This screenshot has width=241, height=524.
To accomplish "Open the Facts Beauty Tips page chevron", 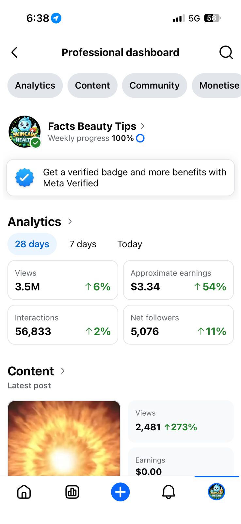I will point(142,126).
